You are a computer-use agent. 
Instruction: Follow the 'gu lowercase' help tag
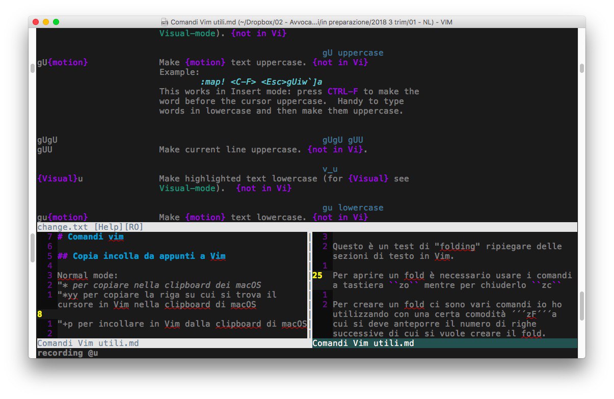[353, 208]
